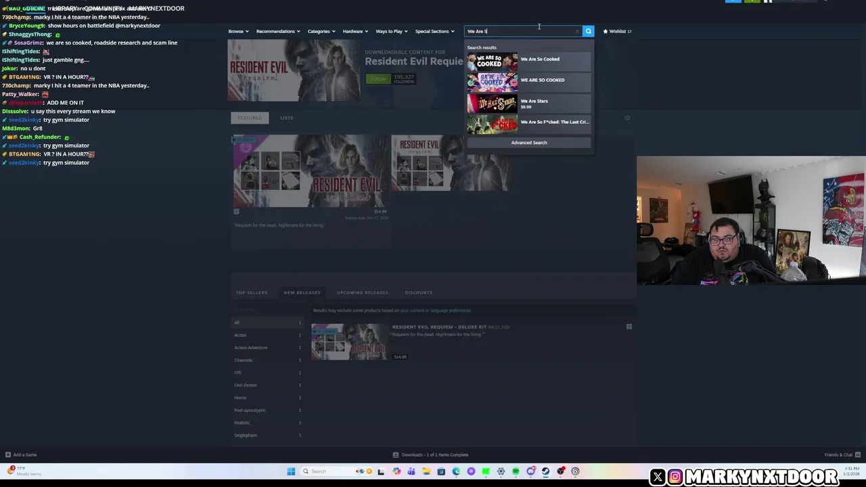Click the settings gear icon near Featured section
This screenshot has width=866, height=487.
627,118
